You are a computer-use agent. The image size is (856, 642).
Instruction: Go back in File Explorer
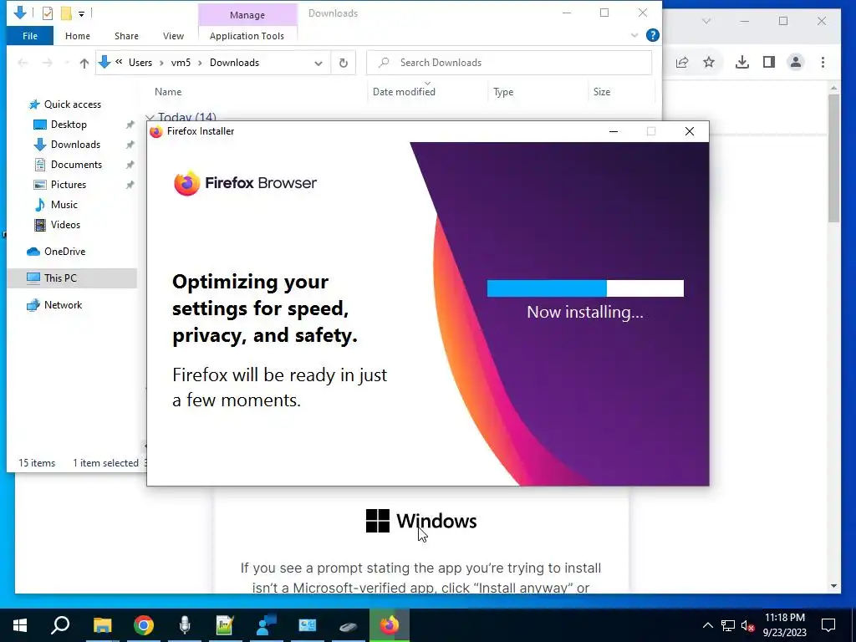click(23, 63)
